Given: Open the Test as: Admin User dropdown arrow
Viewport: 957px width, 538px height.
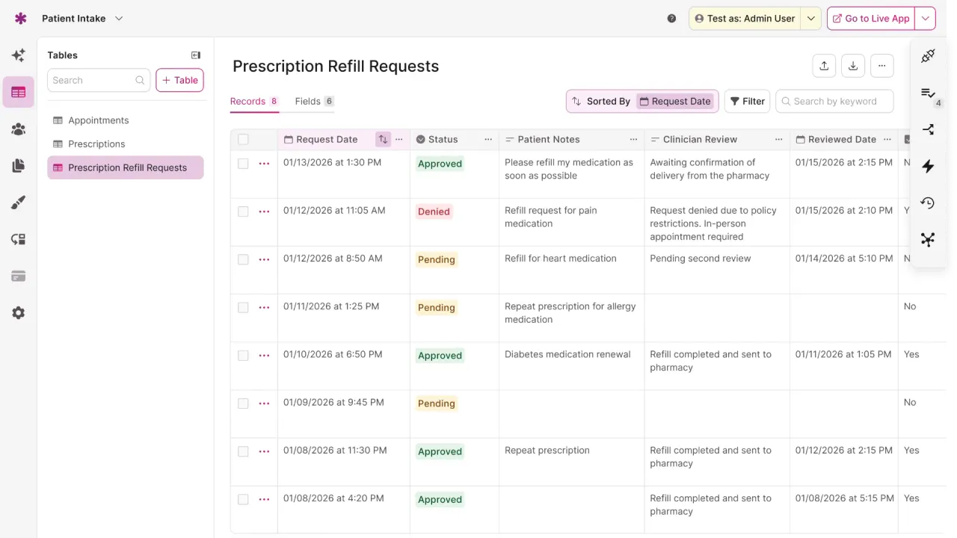Looking at the screenshot, I should 811,19.
